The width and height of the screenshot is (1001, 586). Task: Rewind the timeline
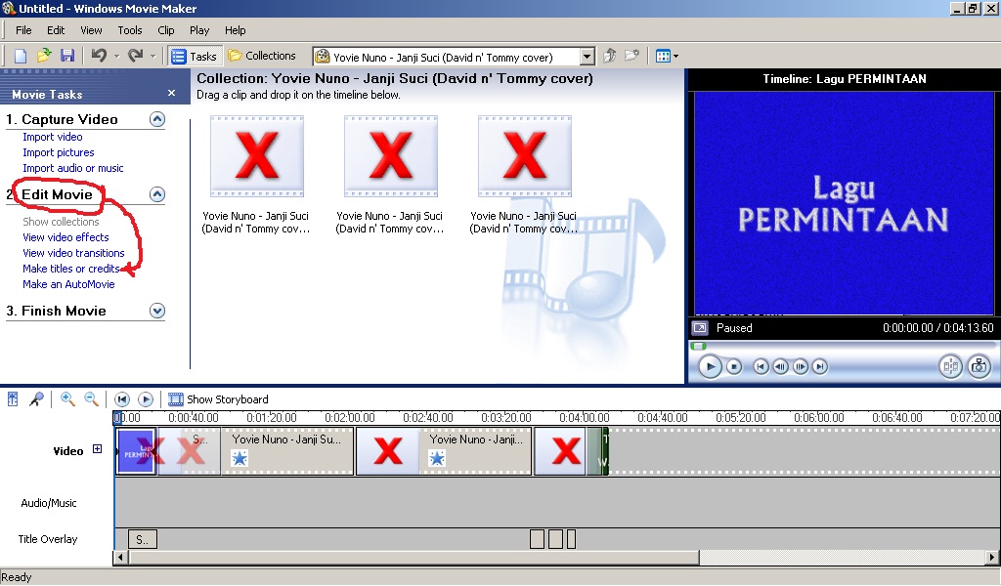click(x=122, y=399)
